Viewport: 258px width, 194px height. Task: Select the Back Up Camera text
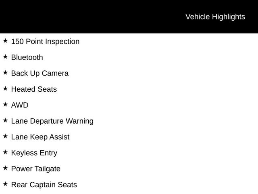(40, 73)
